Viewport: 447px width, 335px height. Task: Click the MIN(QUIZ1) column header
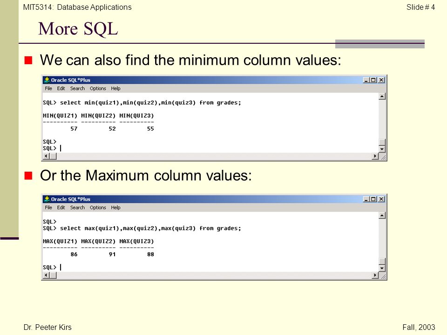click(x=60, y=116)
